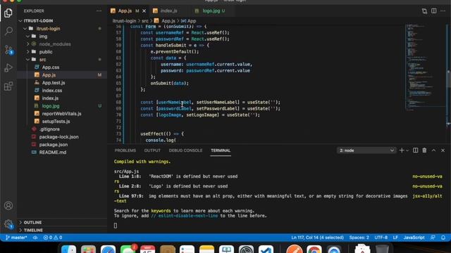The height and width of the screenshot is (253, 451).
Task: Create a new terminal with plus icon
Action: pos(402,150)
